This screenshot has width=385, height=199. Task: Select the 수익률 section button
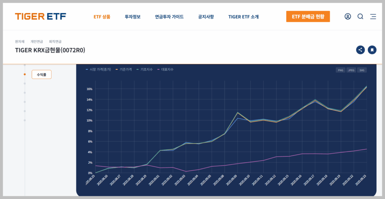pos(41,75)
